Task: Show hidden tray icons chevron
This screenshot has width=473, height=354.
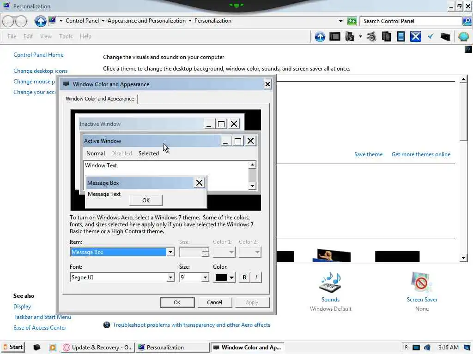Action: [x=406, y=347]
